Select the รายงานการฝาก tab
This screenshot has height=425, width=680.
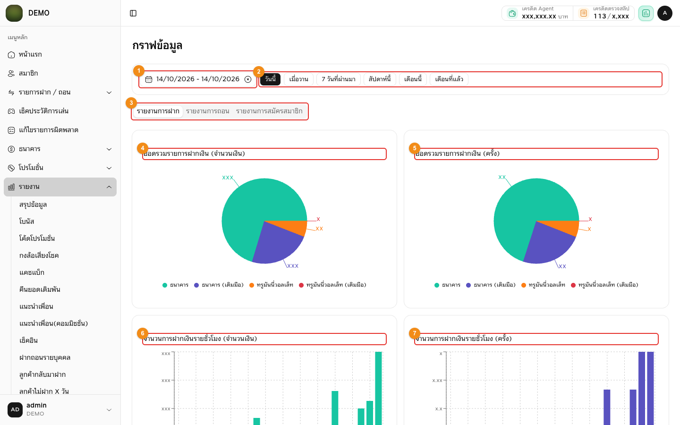pyautogui.click(x=158, y=111)
